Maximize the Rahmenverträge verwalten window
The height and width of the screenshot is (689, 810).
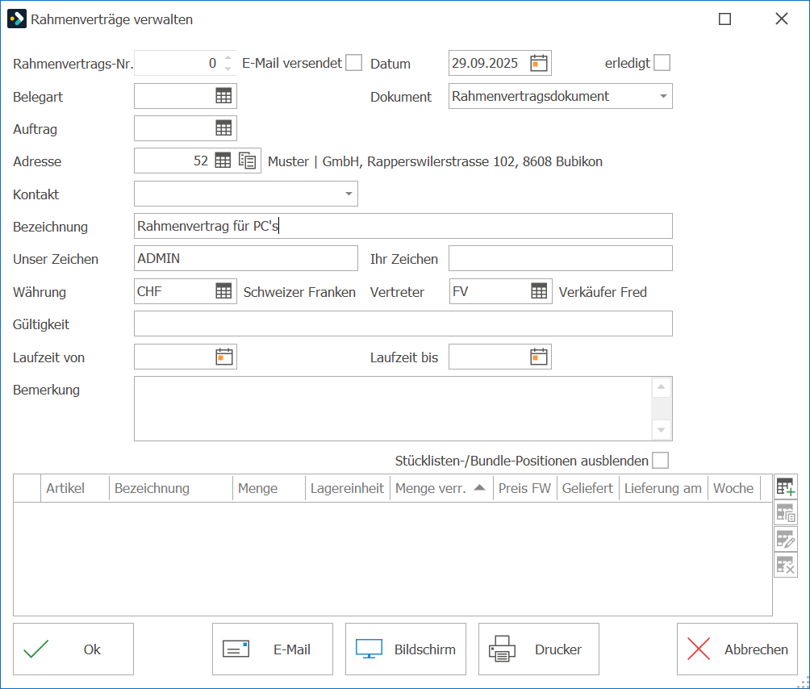coord(724,19)
